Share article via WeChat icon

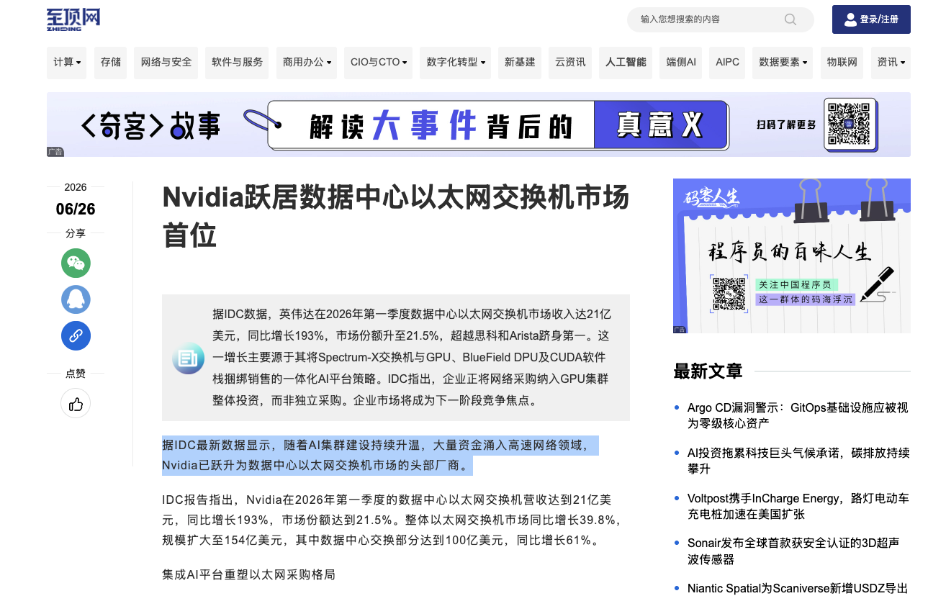tap(76, 263)
